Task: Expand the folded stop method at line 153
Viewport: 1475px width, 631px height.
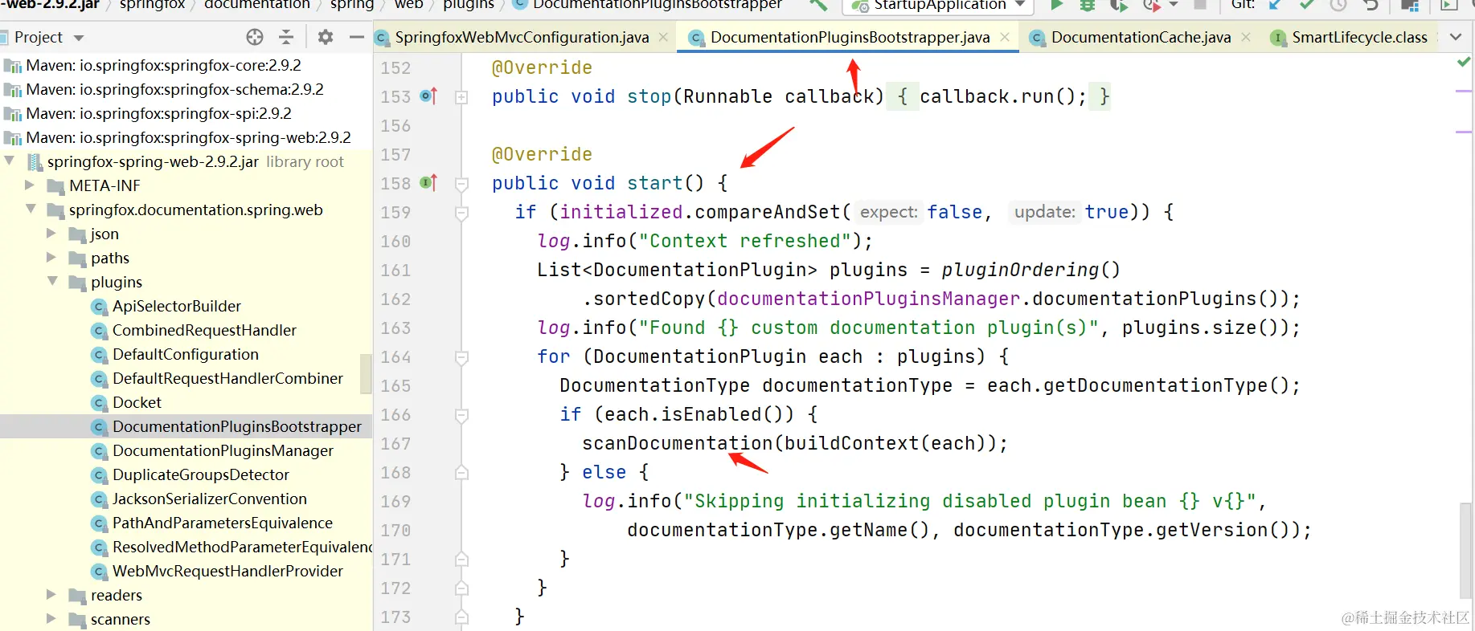Action: click(x=461, y=97)
